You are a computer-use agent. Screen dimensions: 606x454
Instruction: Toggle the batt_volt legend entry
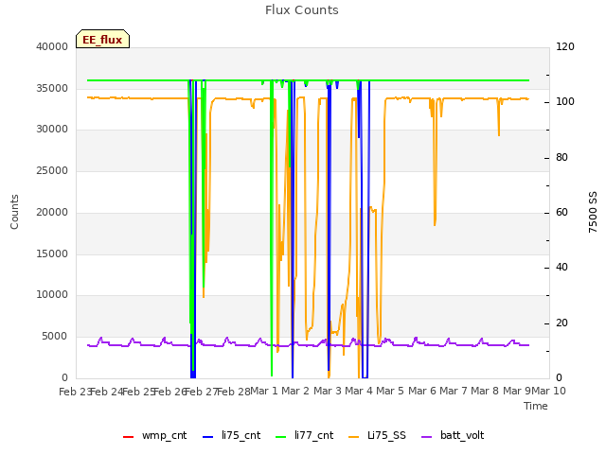click(453, 435)
